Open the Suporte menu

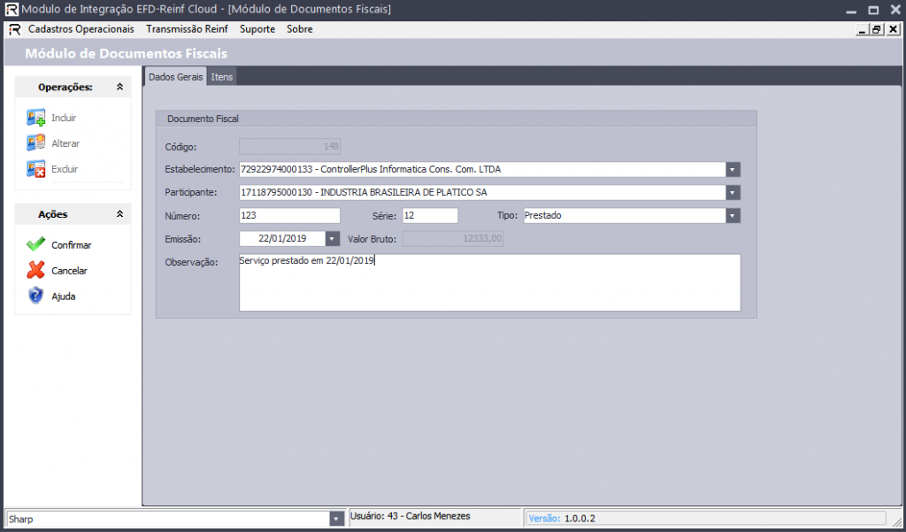(257, 29)
